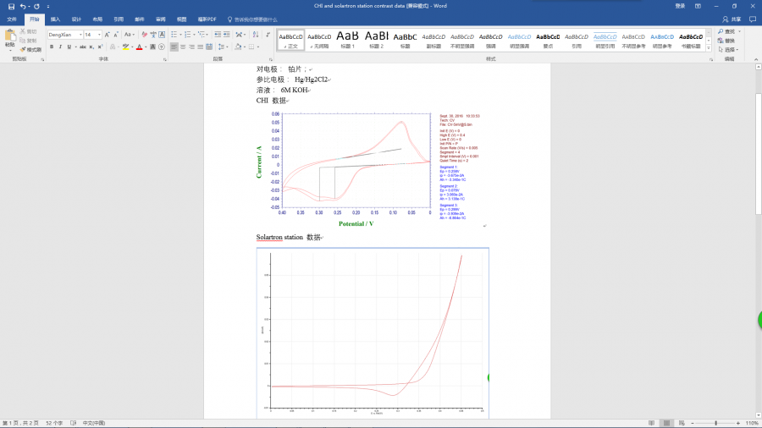Align text left

point(174,47)
